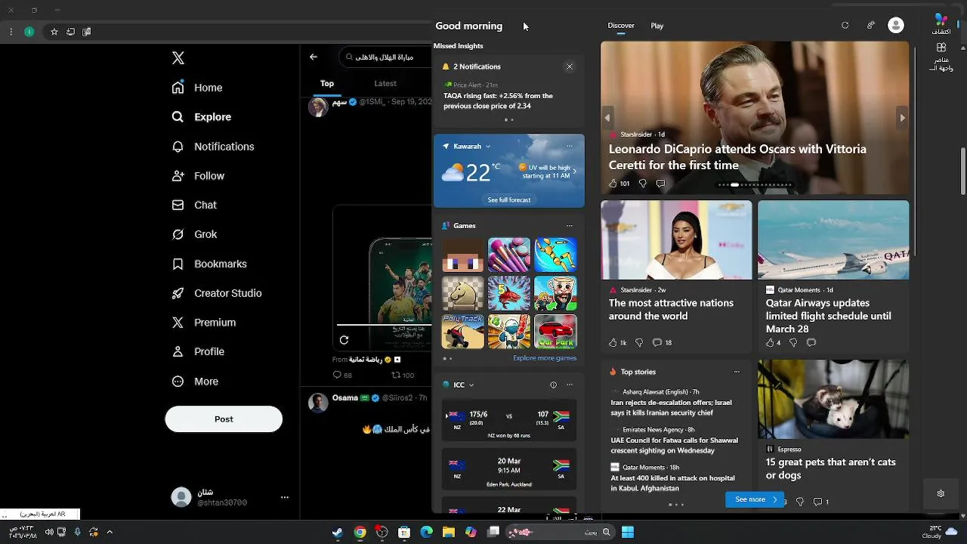Launch the PolyTrack game
The height and width of the screenshot is (544, 967).
tap(462, 332)
